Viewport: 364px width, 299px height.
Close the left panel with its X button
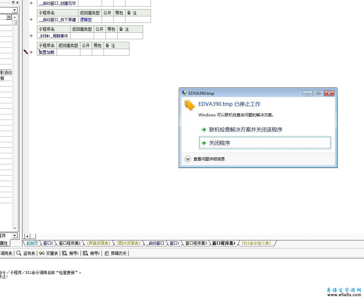coord(17,2)
